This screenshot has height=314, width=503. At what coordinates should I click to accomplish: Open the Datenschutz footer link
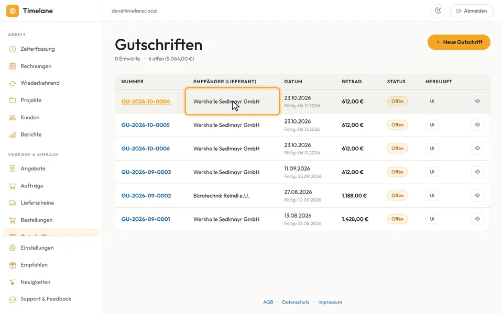[x=296, y=302]
